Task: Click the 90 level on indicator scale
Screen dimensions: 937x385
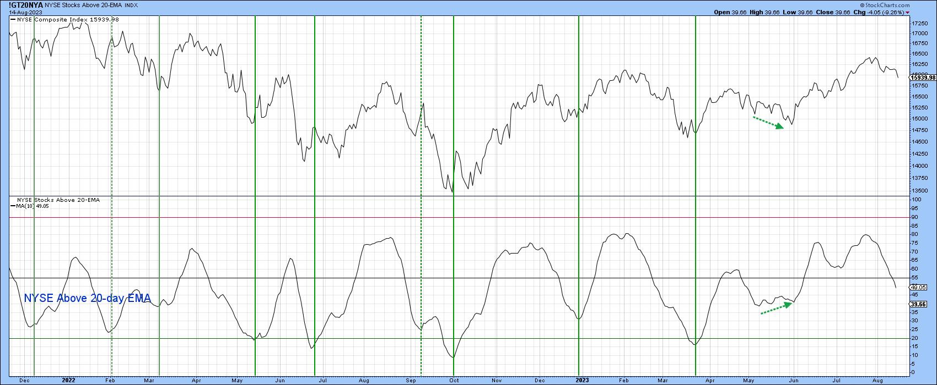Action: 914,217
